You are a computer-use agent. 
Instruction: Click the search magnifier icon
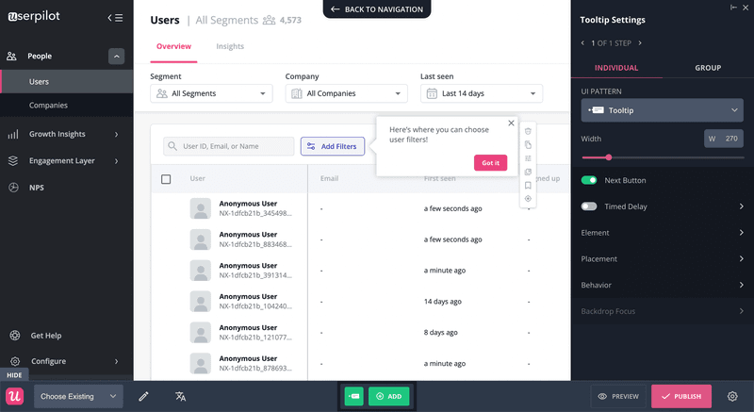click(172, 146)
